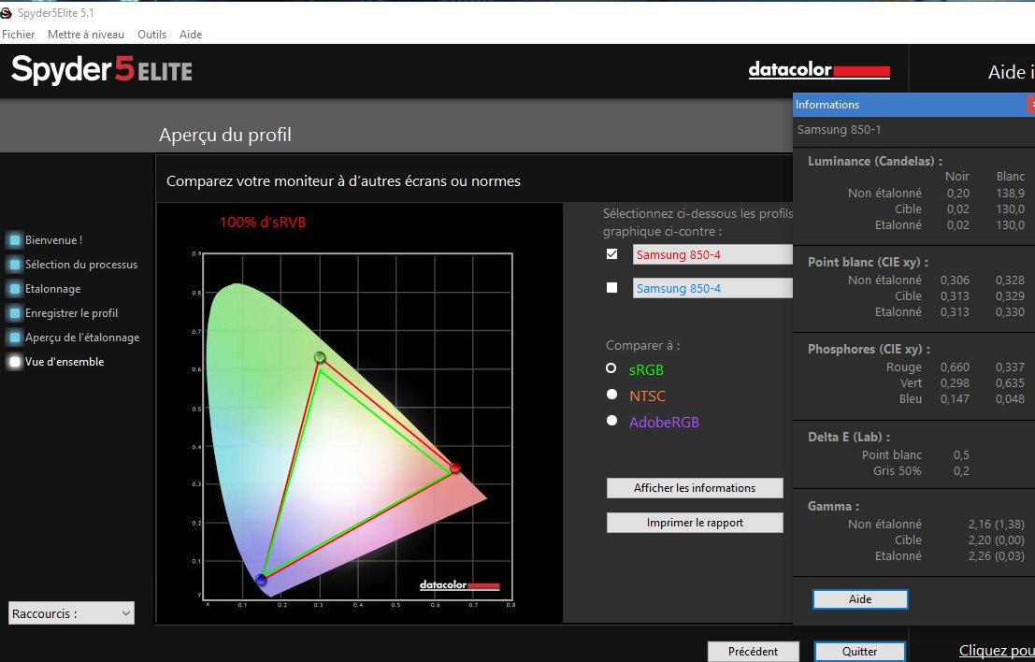Click the NTSC orange label text
This screenshot has height=662, width=1035.
[x=647, y=396]
